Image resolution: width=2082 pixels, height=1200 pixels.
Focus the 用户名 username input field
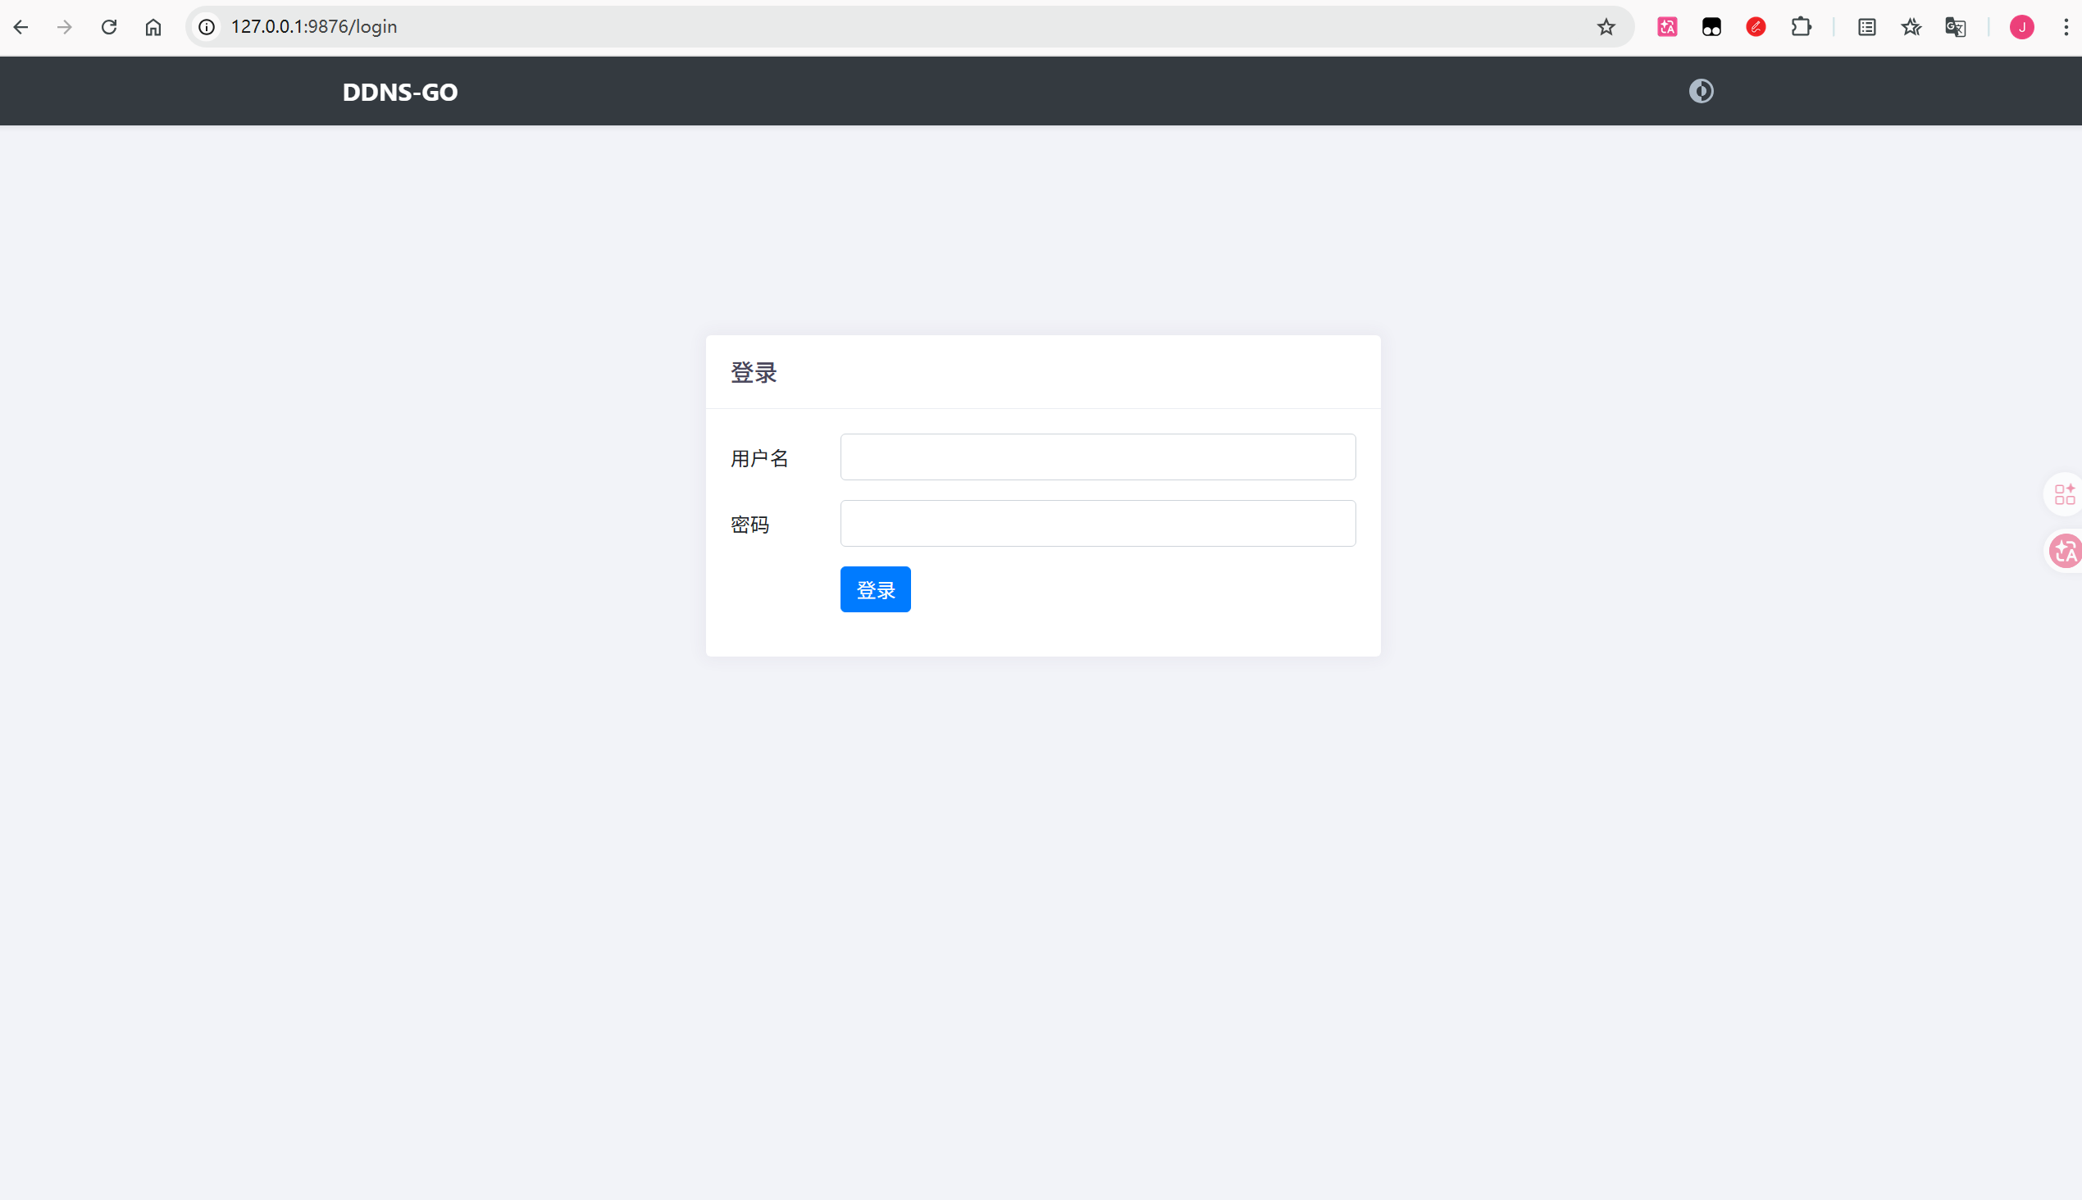click(x=1097, y=457)
